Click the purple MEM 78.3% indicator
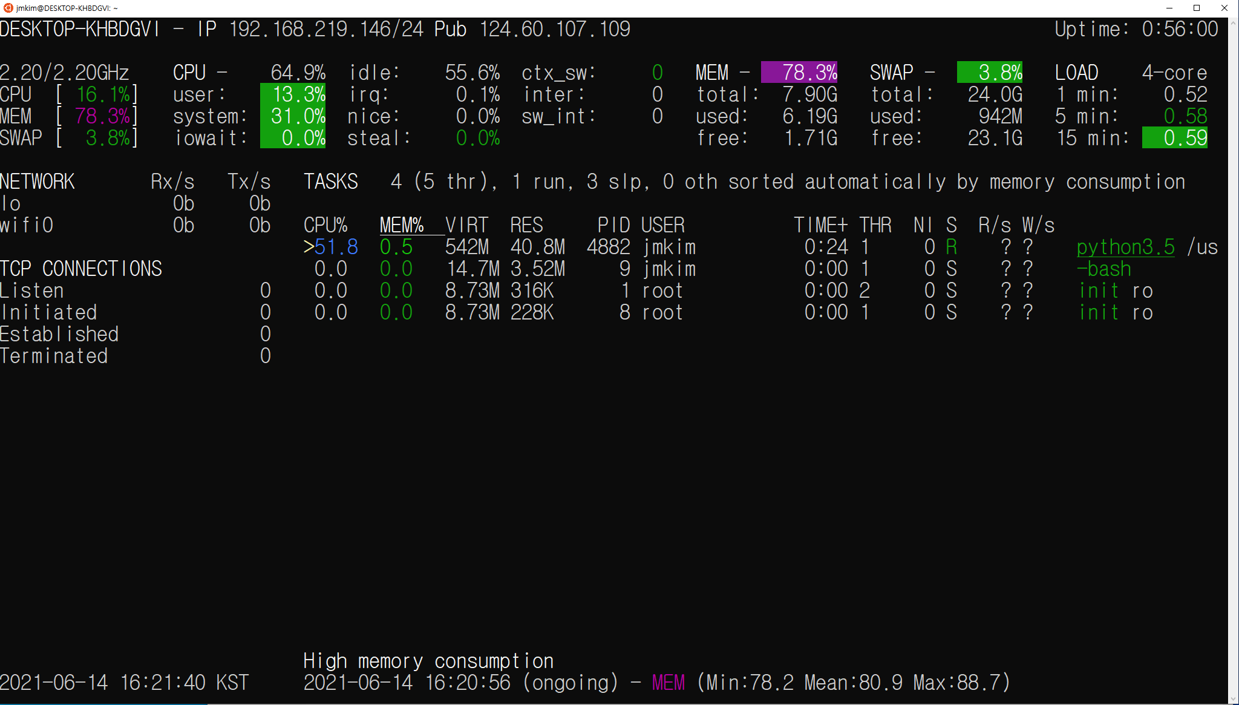The width and height of the screenshot is (1239, 705). 799,73
